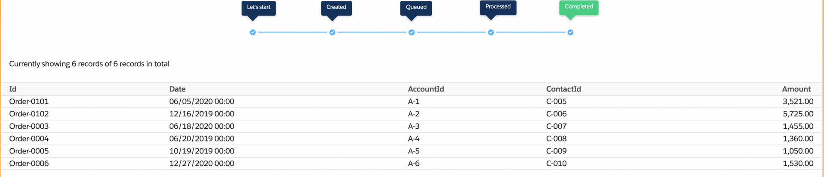
Task: Sort by the Id column header
Action: tap(13, 89)
